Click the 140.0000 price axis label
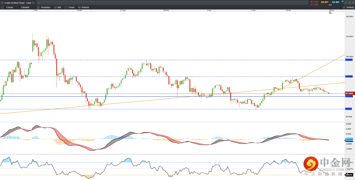The height and width of the screenshot is (180, 355). point(349,16)
